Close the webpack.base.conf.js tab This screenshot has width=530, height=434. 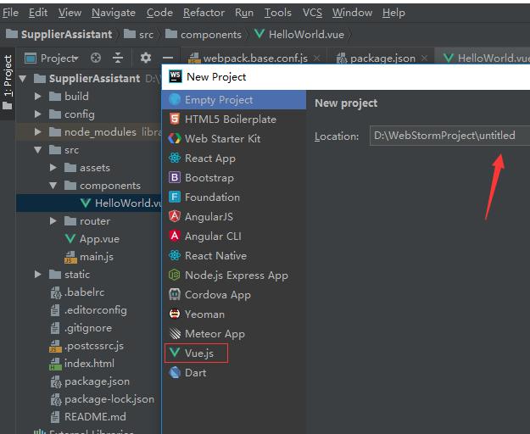316,58
